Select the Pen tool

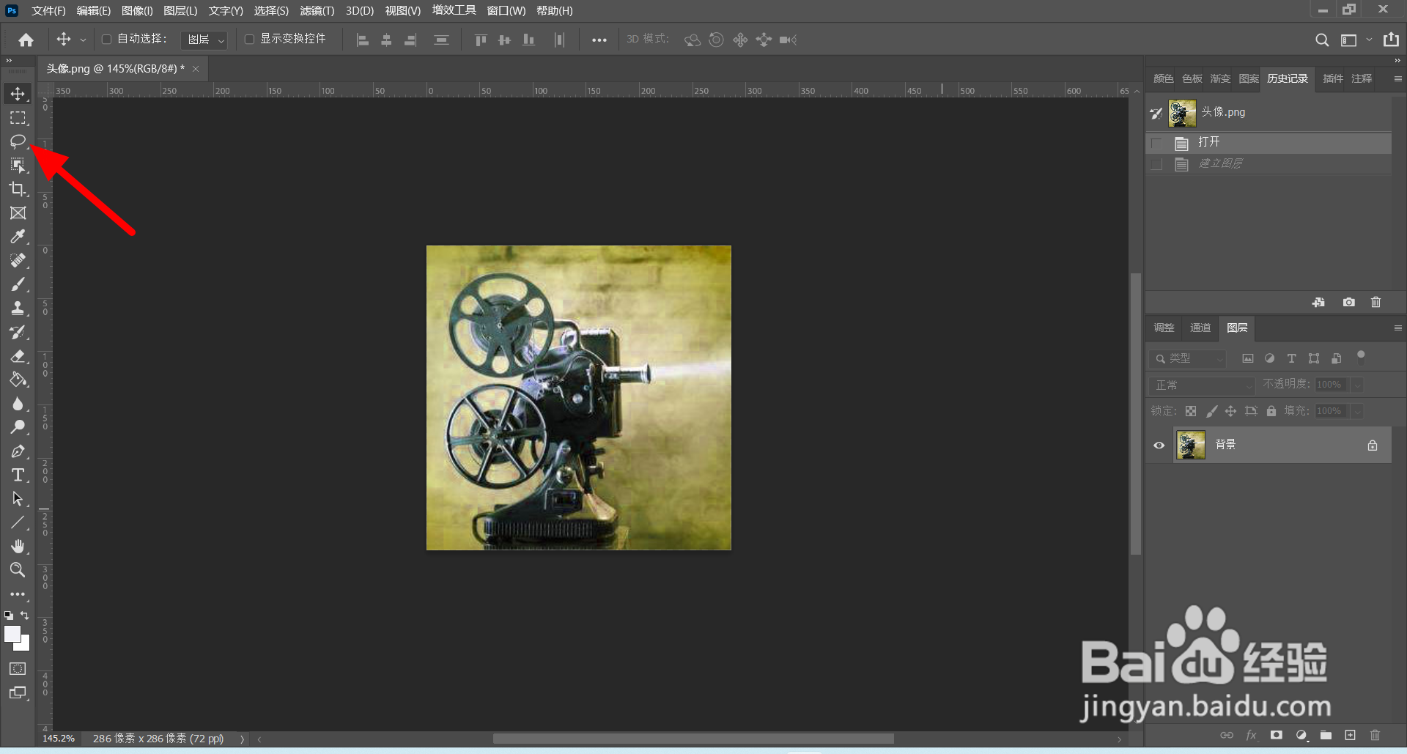[18, 451]
